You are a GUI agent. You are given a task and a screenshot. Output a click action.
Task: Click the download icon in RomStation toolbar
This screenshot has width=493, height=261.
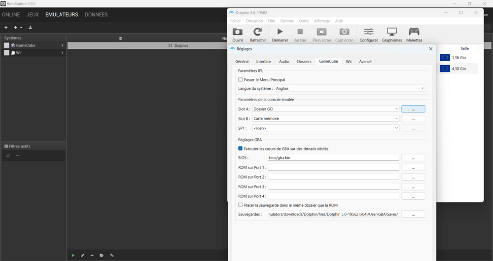(31, 28)
